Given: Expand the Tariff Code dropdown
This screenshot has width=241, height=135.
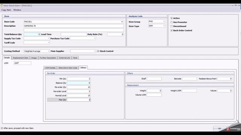Looking at the screenshot, I should (x=49, y=42).
